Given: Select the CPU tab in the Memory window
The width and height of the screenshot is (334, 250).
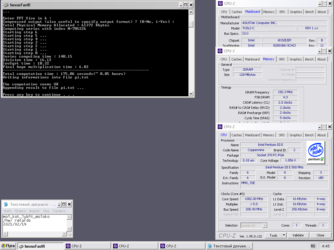Looking at the screenshot, I should [224, 59].
